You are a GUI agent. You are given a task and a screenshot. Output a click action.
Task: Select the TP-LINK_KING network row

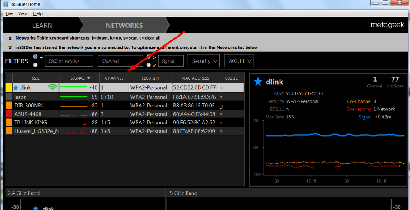click(x=125, y=122)
